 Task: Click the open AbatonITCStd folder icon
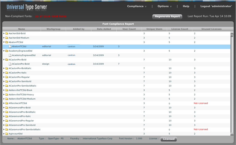7,42
